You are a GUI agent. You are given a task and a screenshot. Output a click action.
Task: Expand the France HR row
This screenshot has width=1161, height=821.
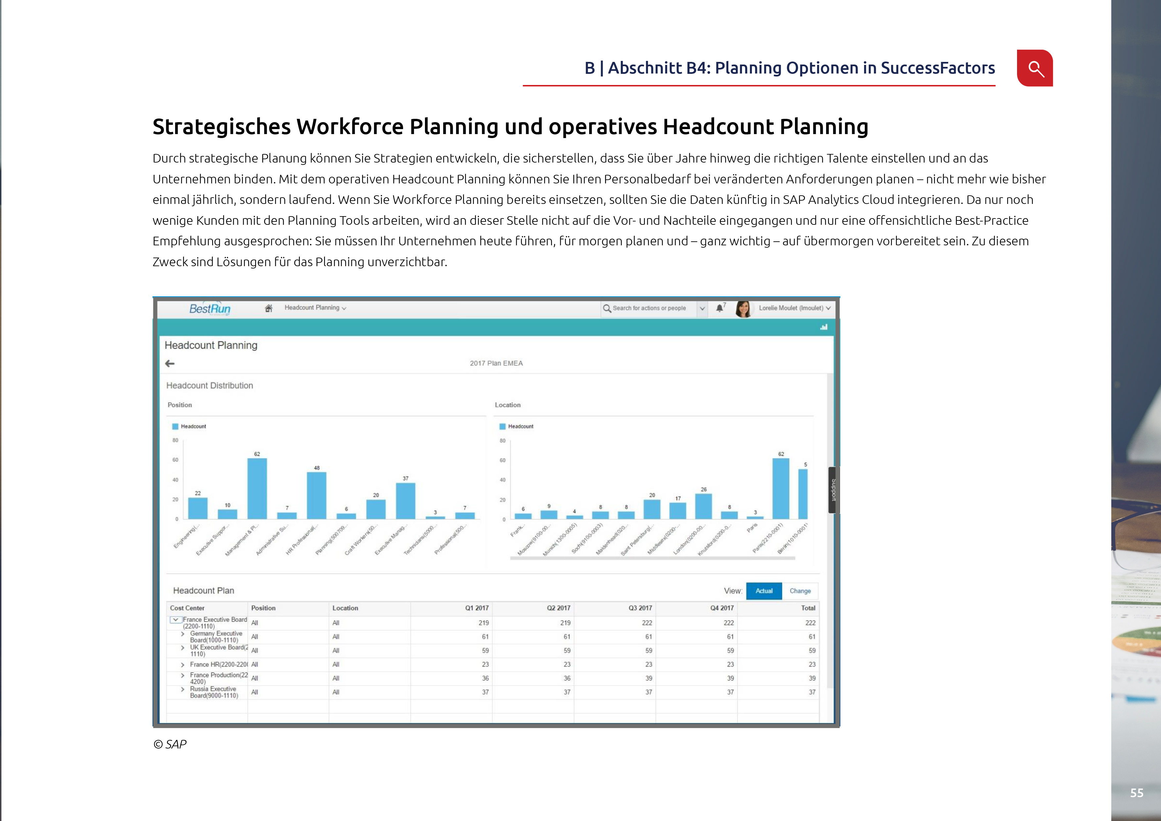pyautogui.click(x=183, y=665)
